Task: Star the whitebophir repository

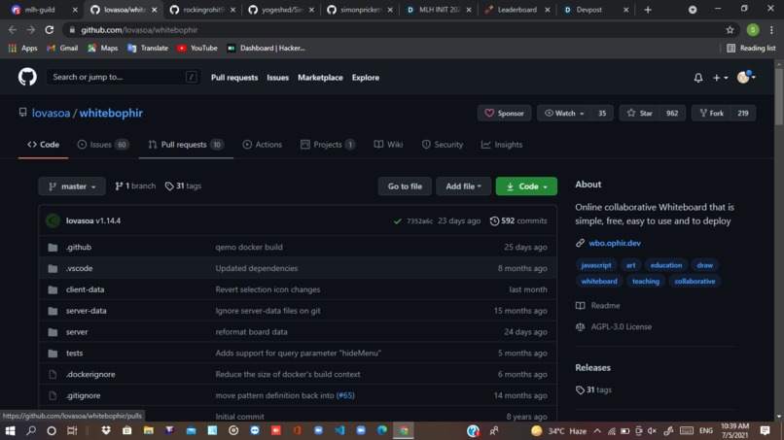Action: [639, 113]
